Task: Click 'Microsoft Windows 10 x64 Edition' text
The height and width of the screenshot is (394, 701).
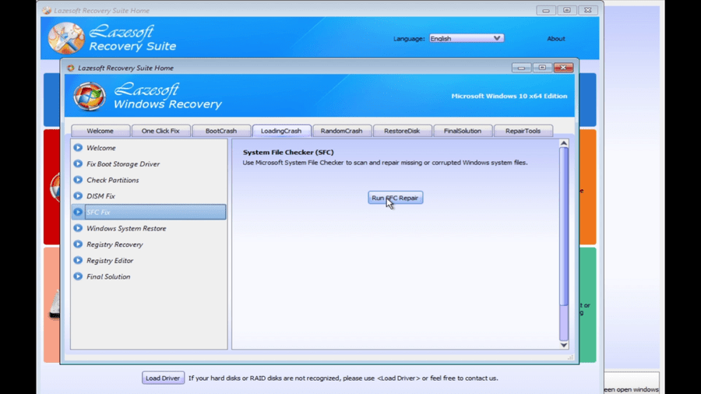Action: [509, 96]
